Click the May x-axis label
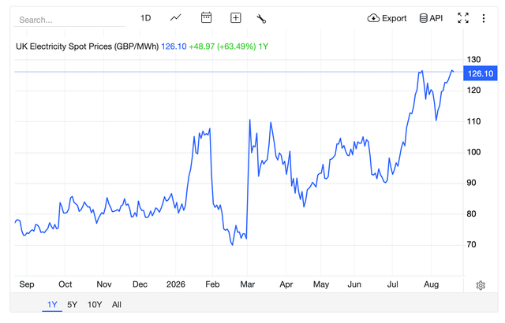The image size is (505, 323). pyautogui.click(x=321, y=284)
